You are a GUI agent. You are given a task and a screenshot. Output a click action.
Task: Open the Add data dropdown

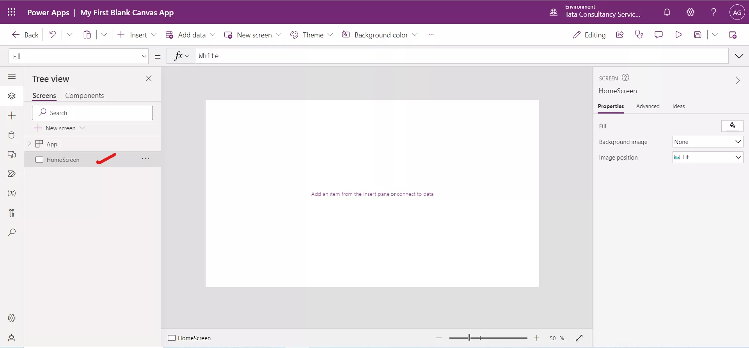click(x=213, y=35)
